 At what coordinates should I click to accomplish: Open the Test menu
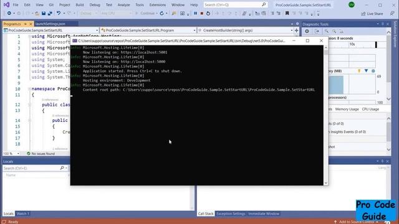(109, 5)
